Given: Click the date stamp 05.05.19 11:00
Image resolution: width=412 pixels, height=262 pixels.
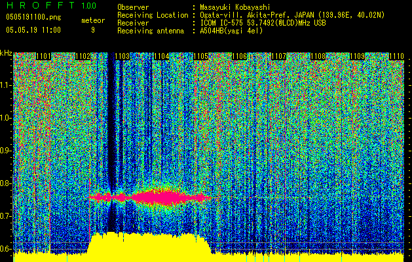Looking at the screenshot, I should pos(33,29).
